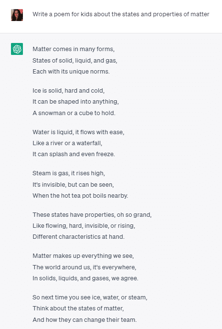Click the line 'Steam is gas, it rises high,'
The image size is (222, 329).
(x=69, y=173)
